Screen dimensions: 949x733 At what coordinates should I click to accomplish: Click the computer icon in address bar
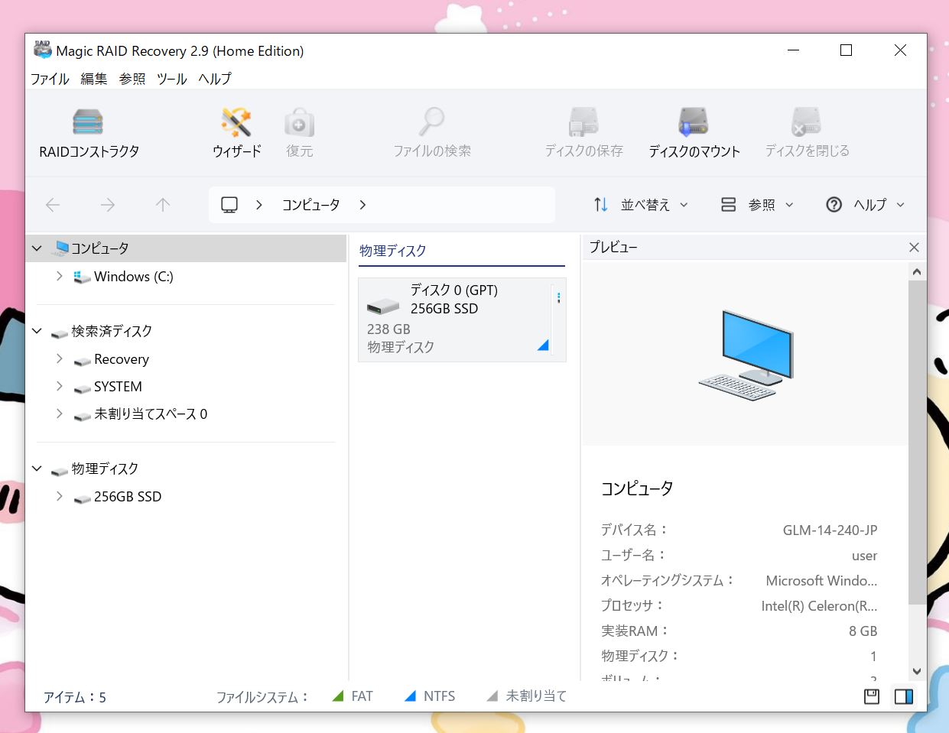pos(229,205)
